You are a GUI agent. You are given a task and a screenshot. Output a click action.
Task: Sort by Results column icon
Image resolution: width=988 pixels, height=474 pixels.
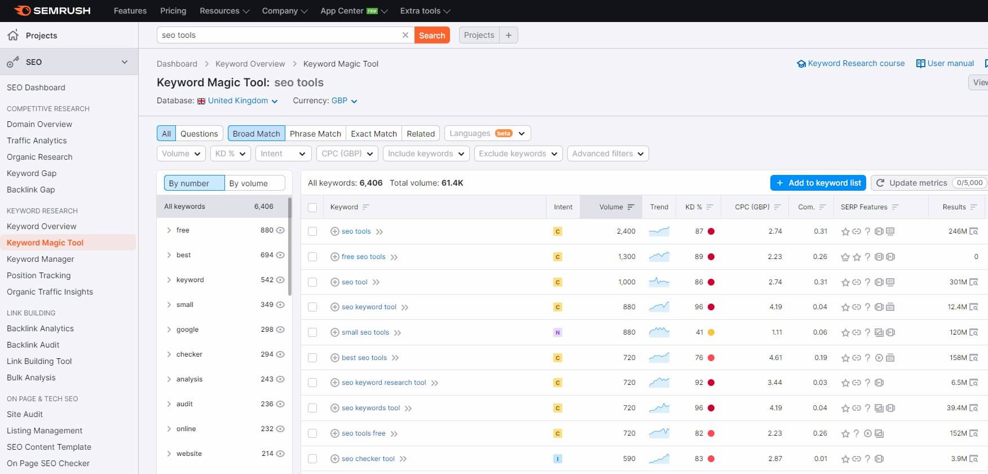click(x=973, y=207)
